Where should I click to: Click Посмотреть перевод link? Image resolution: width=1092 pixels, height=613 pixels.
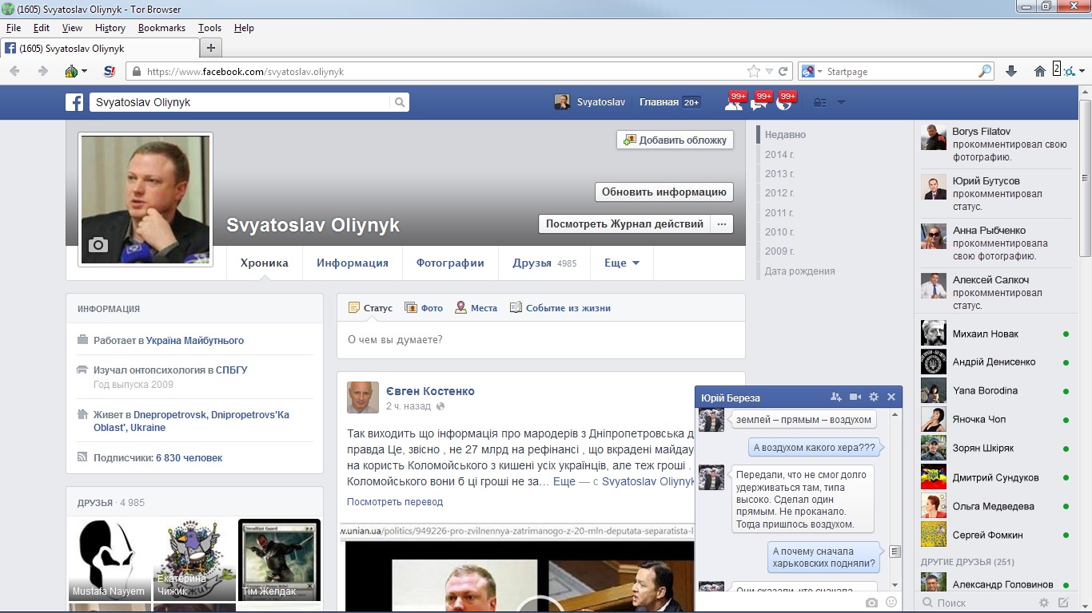tap(395, 502)
